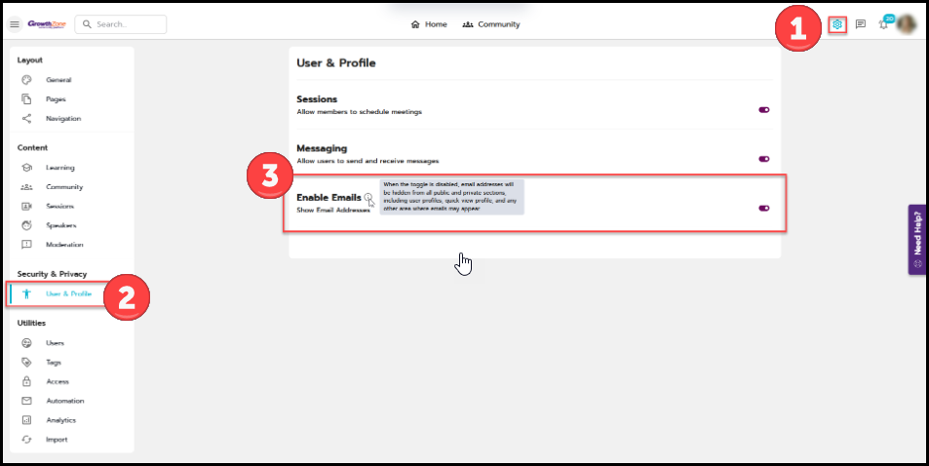929x466 pixels.
Task: Click the info icon beside Enable Emails
Action: tap(368, 198)
